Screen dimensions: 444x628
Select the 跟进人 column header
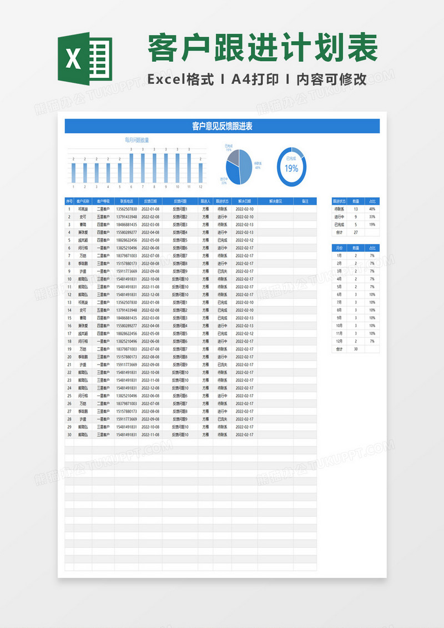tap(205, 201)
